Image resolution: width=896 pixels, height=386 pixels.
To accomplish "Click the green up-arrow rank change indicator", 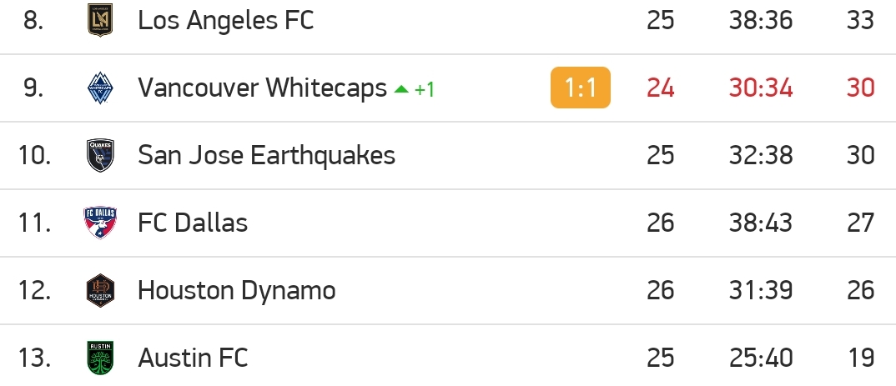I will 401,89.
